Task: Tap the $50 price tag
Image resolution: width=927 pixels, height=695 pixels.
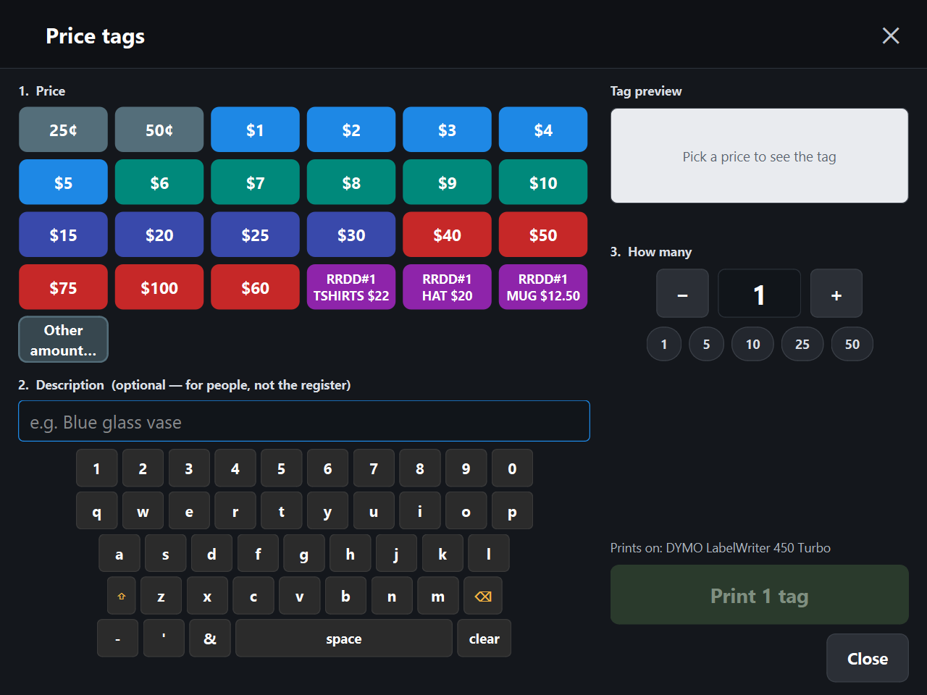Action: point(543,235)
